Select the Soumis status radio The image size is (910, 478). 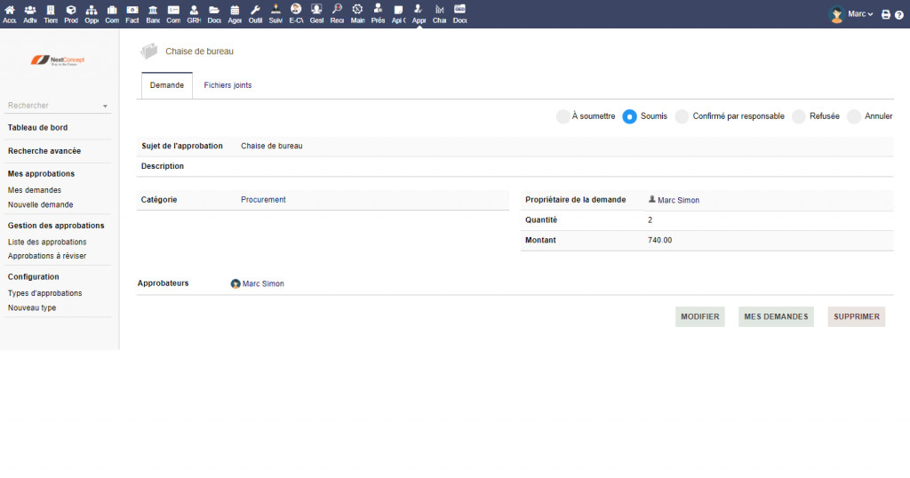(630, 116)
